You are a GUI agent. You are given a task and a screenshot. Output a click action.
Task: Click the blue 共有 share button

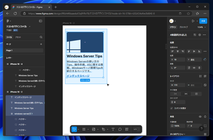[x=203, y=21]
